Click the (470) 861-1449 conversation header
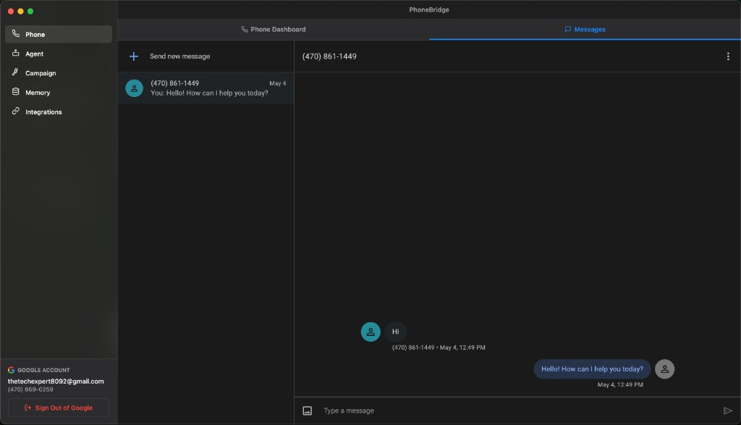741x425 pixels. coord(329,56)
